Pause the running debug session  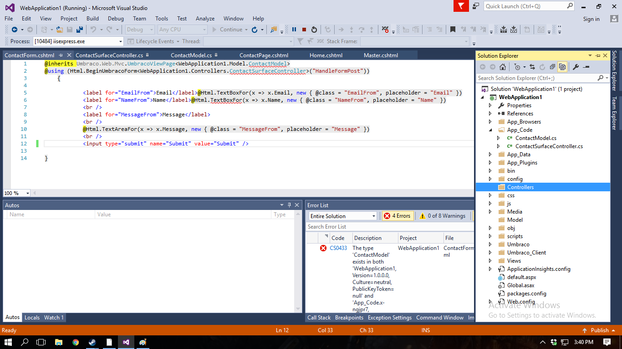point(294,30)
